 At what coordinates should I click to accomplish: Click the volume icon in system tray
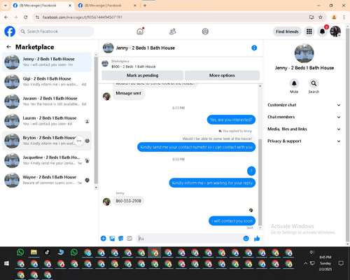click(311, 252)
